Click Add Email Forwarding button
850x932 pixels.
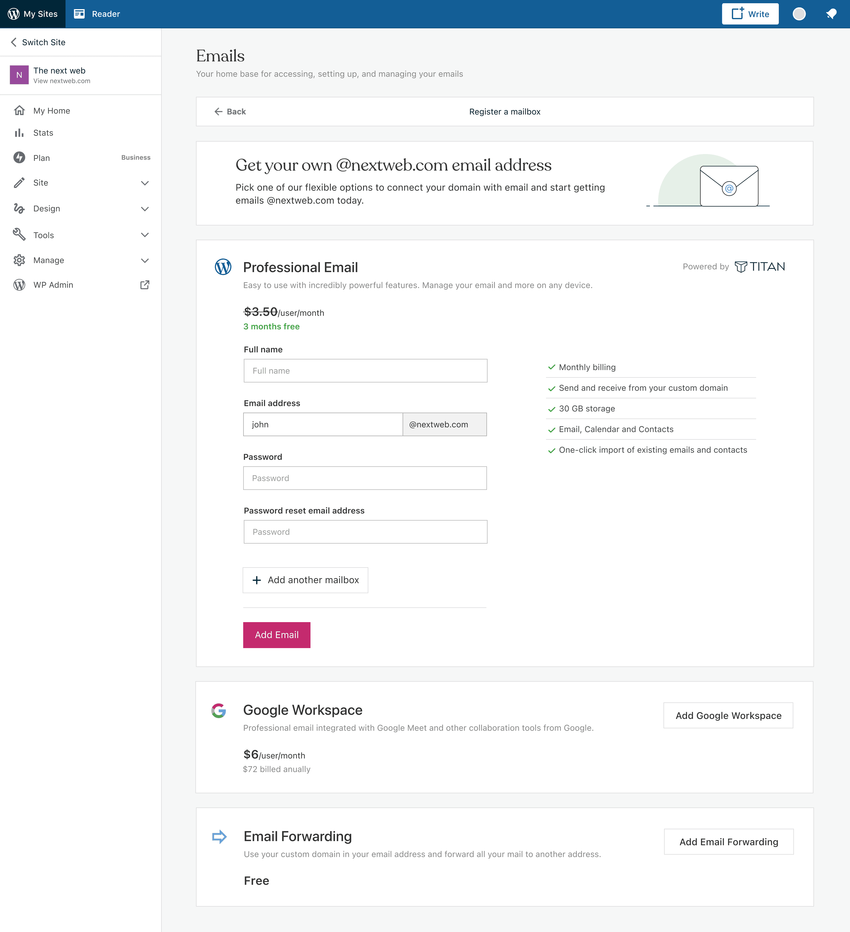click(729, 842)
